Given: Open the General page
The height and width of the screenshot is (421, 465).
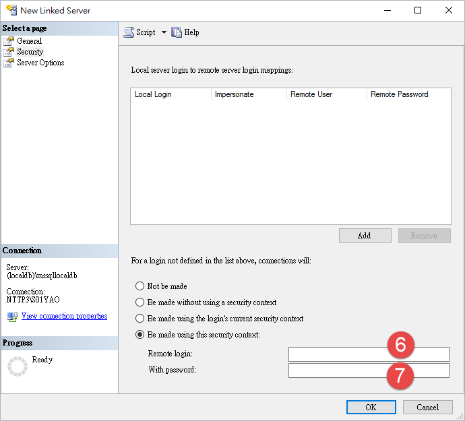Looking at the screenshot, I should pos(30,41).
